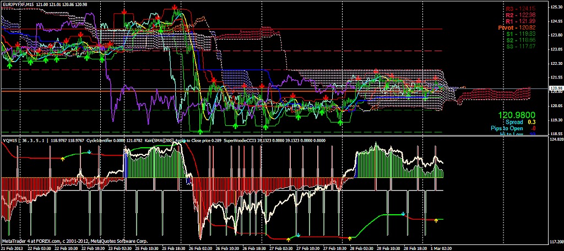564x251 pixels.
Task: Click the 123.80 price scale value
Action: (x=556, y=35)
